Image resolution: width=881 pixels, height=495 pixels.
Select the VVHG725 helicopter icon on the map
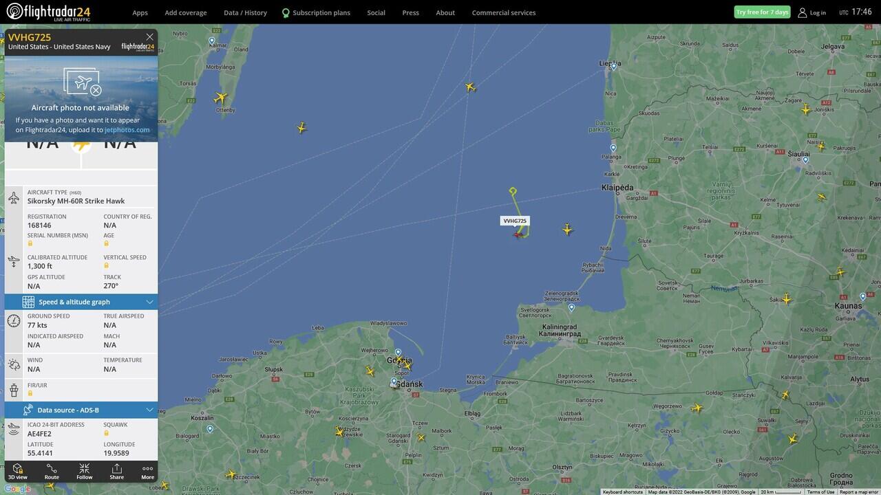518,234
